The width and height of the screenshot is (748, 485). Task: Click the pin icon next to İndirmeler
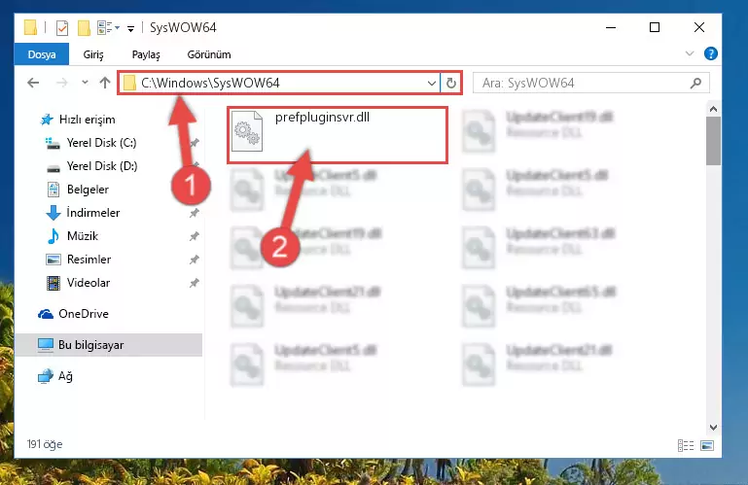point(194,213)
